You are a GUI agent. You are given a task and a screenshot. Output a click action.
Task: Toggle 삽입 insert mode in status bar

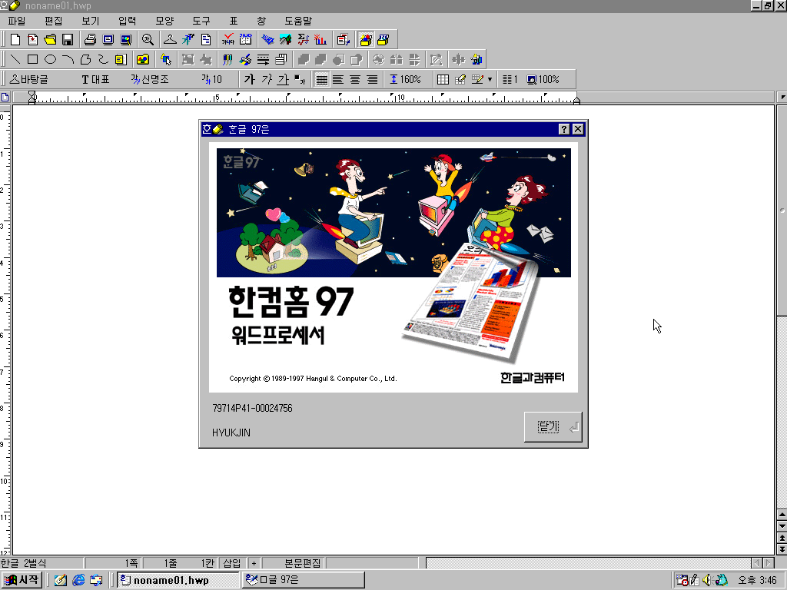232,563
